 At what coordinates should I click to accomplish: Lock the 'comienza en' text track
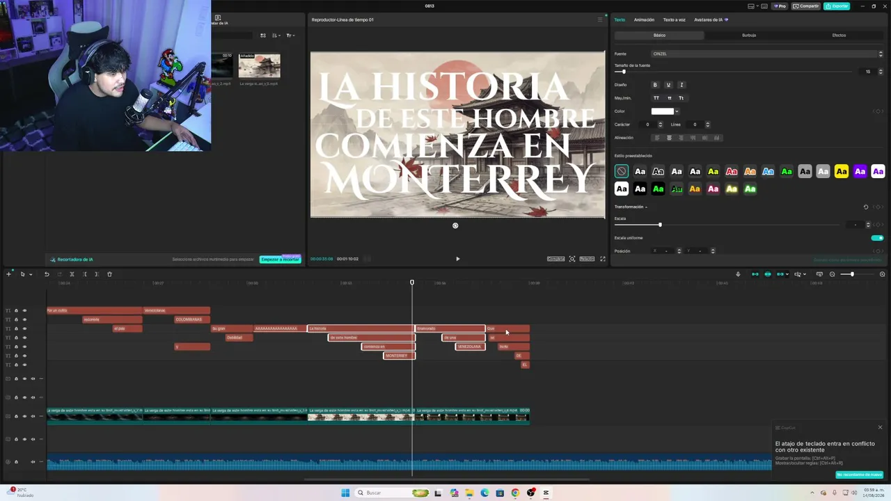16,347
